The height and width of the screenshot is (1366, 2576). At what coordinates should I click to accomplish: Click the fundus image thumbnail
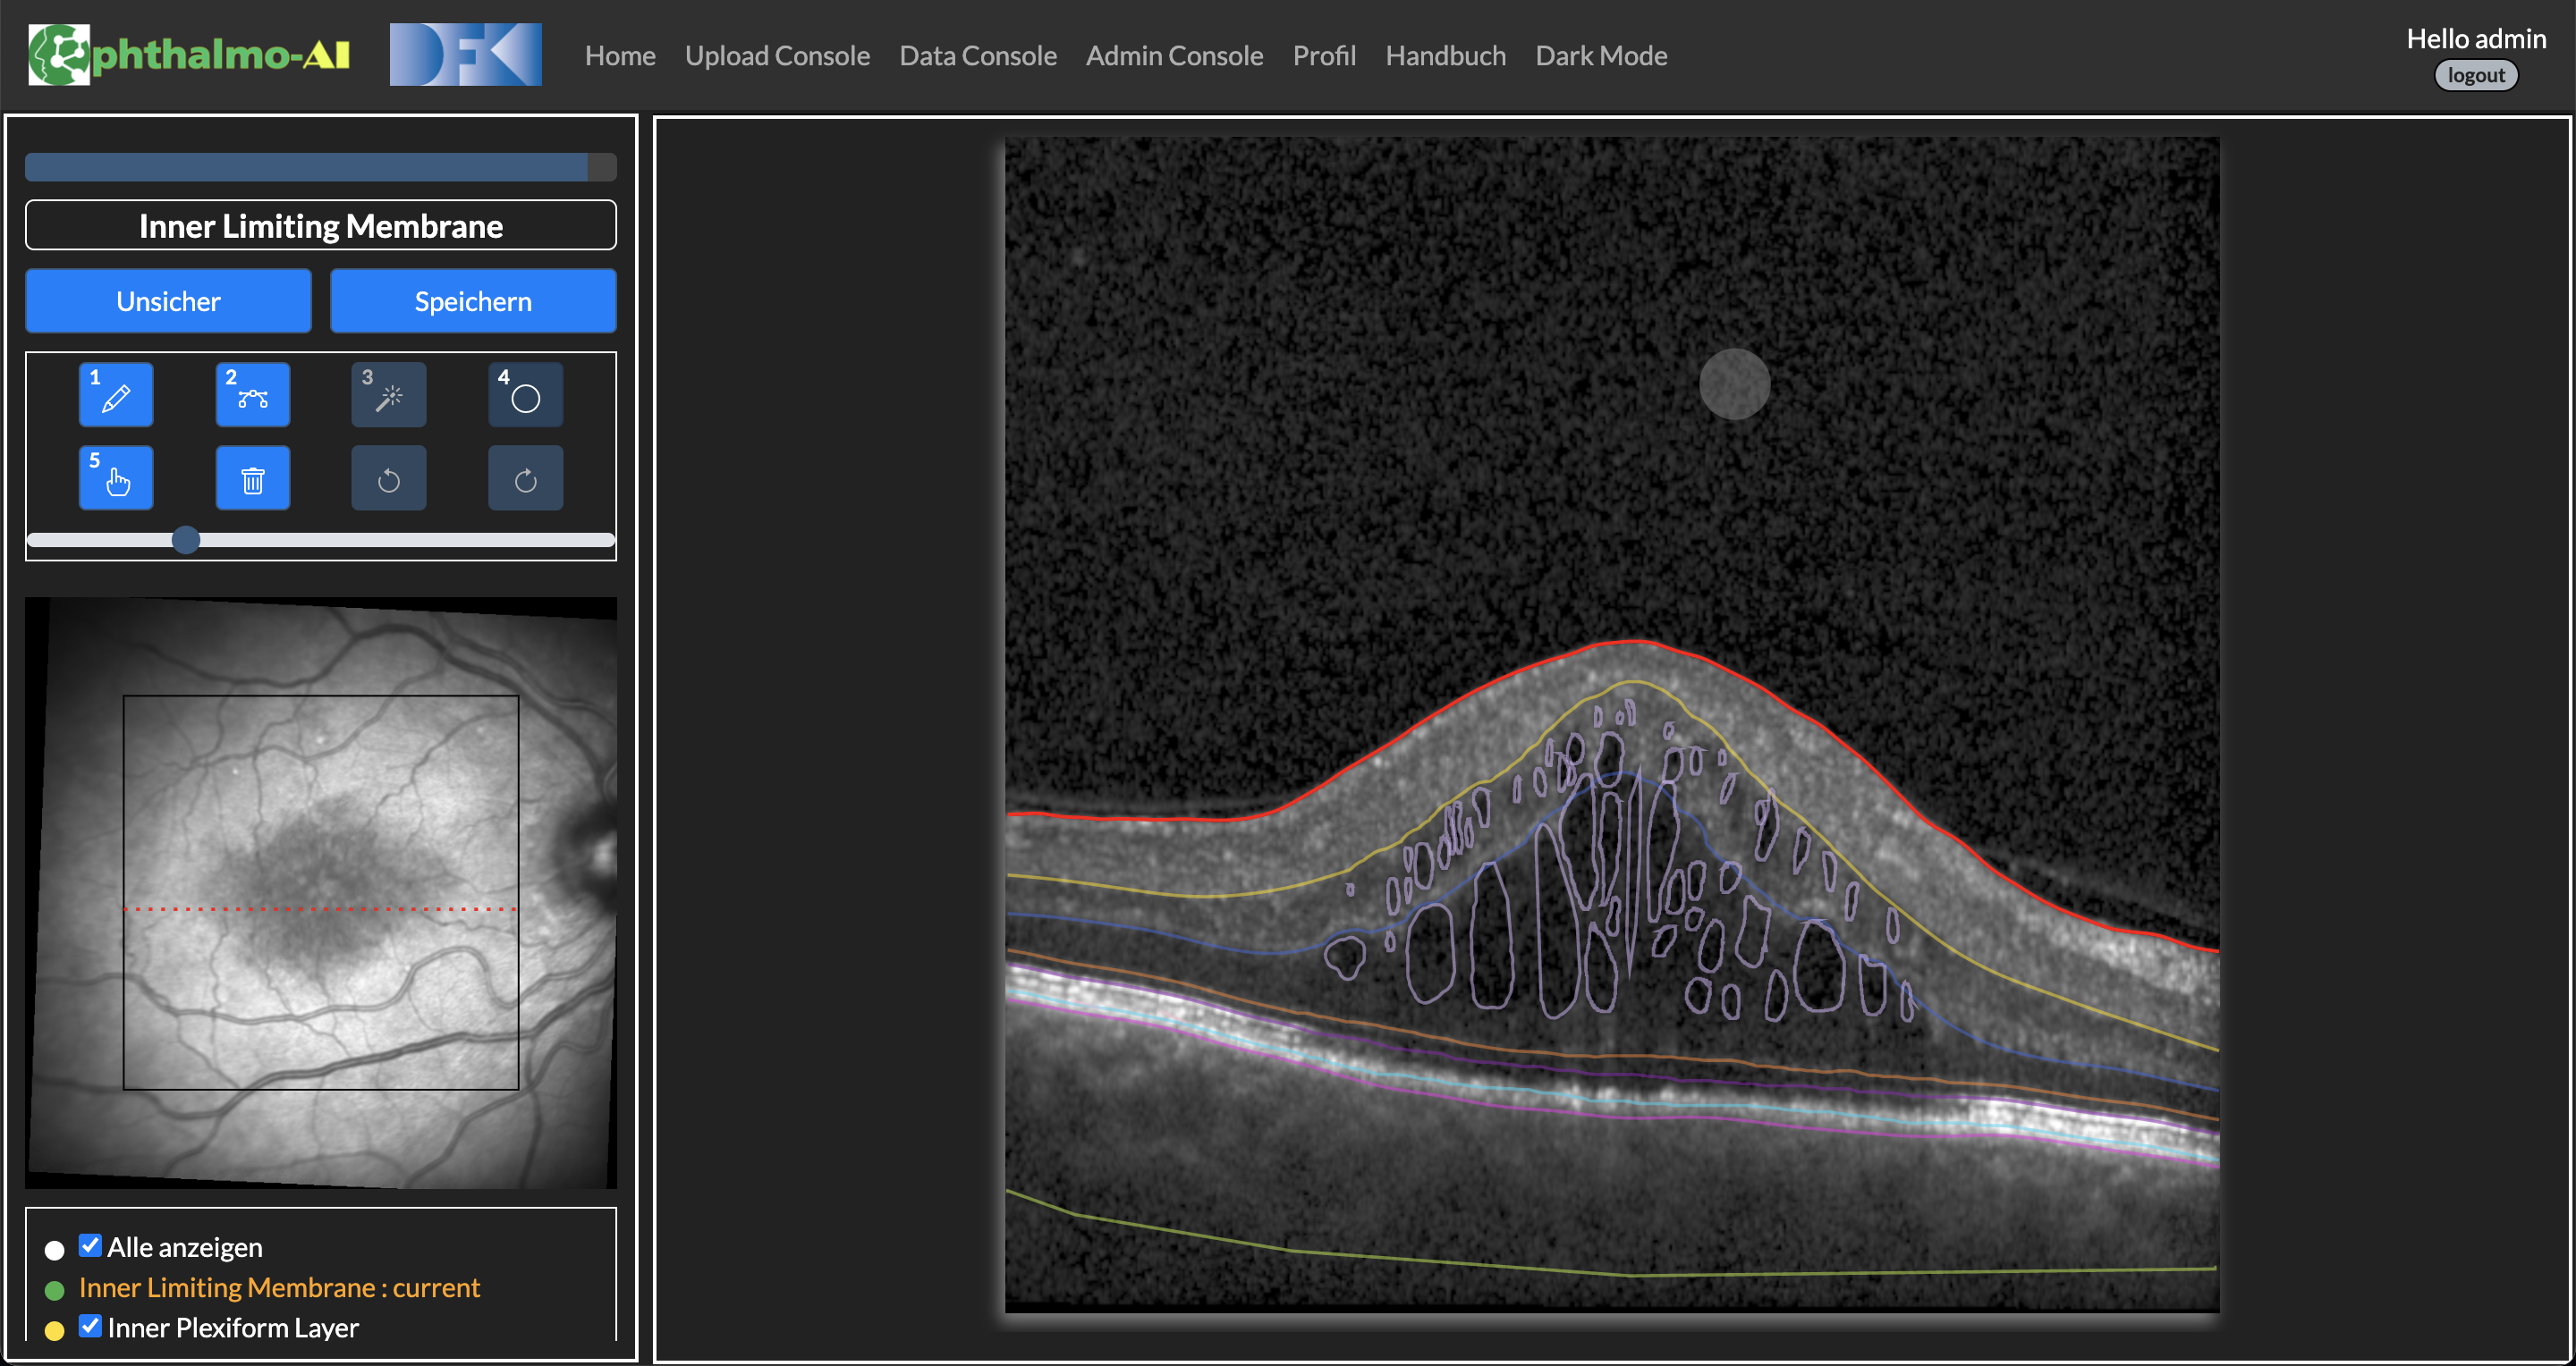point(320,892)
